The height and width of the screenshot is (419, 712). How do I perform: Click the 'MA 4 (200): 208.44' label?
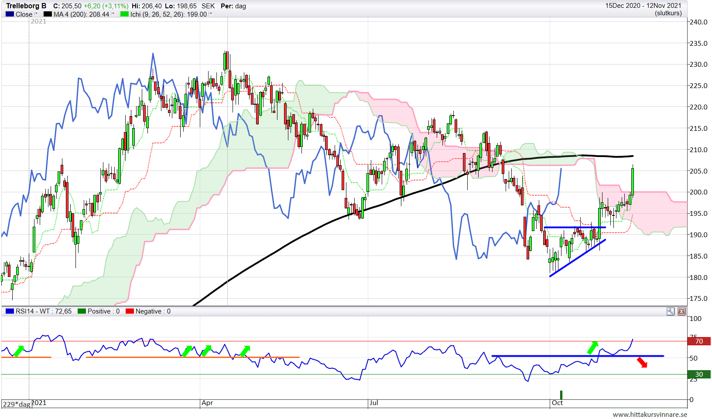point(81,14)
